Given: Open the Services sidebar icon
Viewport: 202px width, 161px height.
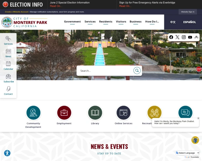Looking at the screenshot, I should (8, 39).
